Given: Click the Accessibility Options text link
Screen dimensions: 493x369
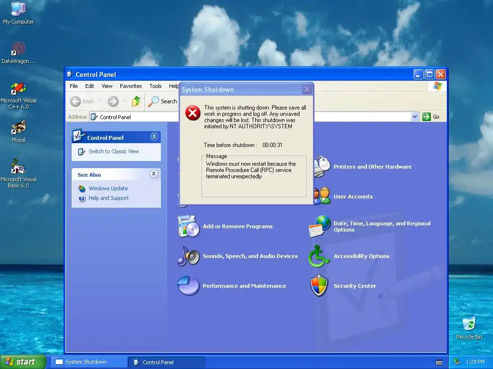Looking at the screenshot, I should 362,256.
